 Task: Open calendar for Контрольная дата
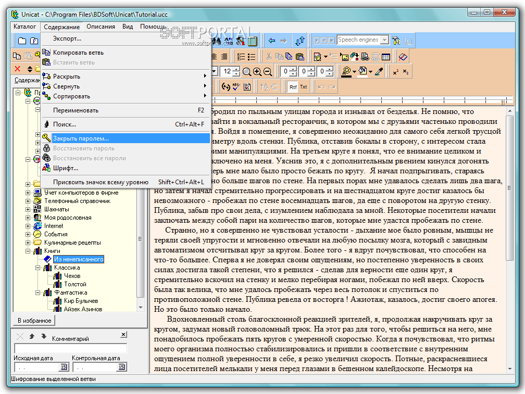click(121, 367)
